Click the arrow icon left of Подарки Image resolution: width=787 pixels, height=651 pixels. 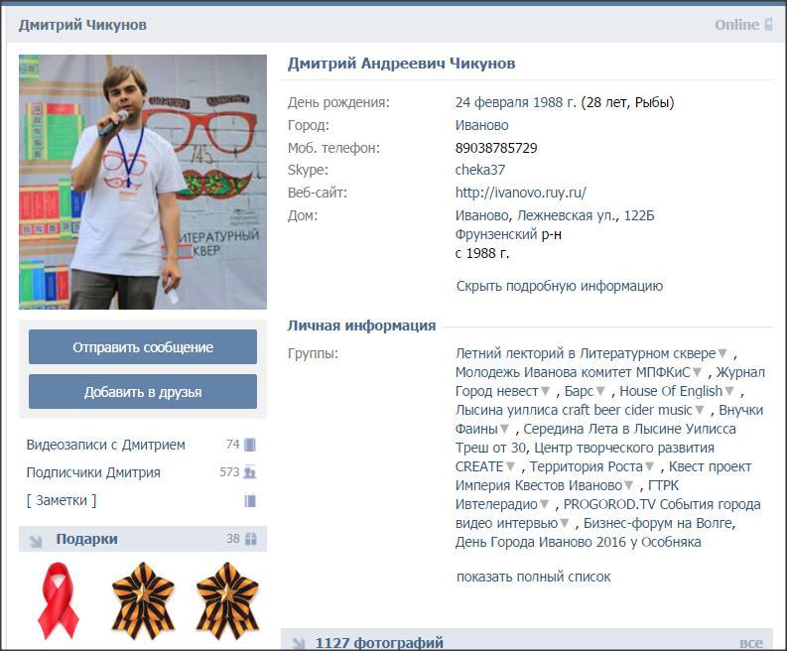(35, 541)
